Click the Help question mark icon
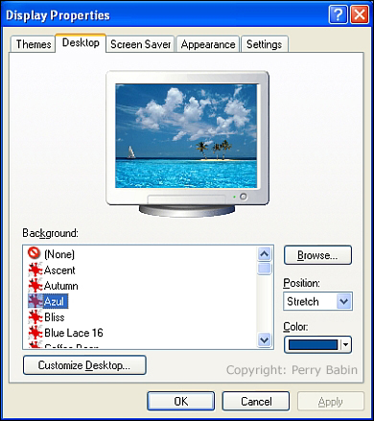 (338, 14)
